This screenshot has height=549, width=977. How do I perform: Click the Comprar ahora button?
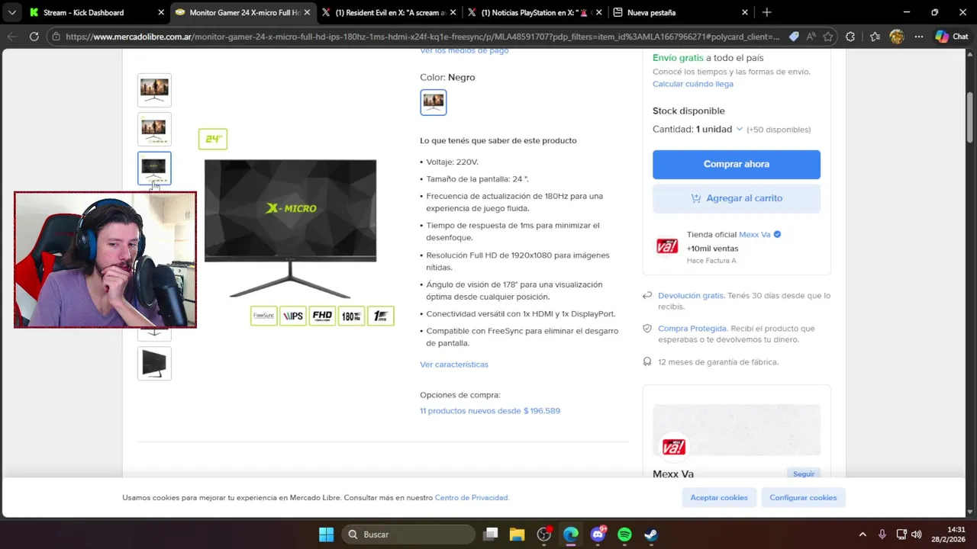(737, 164)
